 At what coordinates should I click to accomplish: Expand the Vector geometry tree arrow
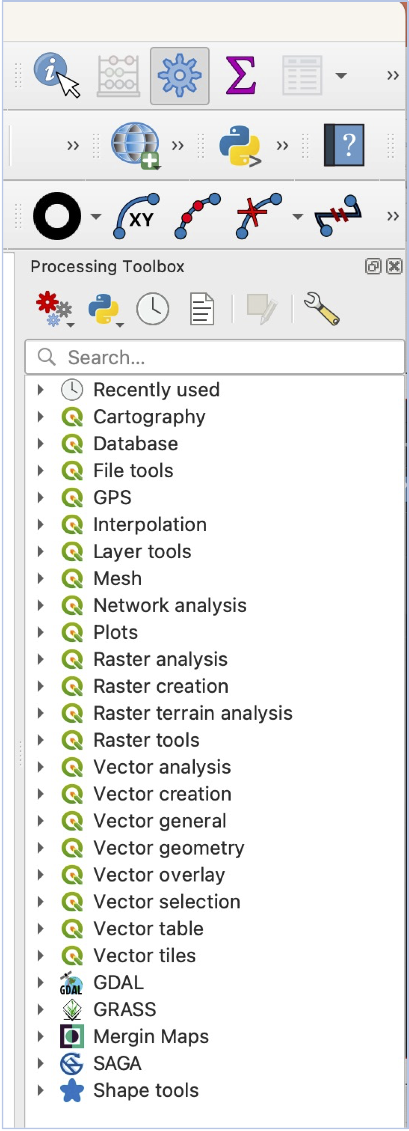click(40, 848)
